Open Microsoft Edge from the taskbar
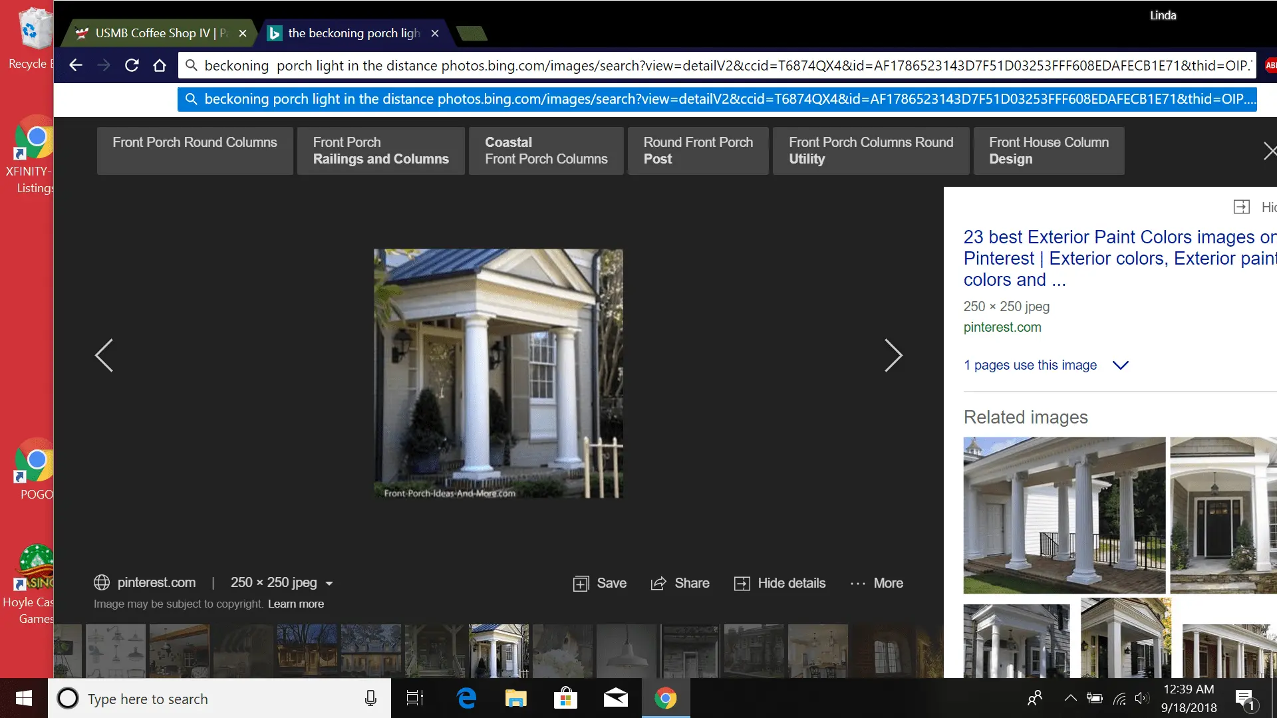1277x718 pixels. pyautogui.click(x=467, y=698)
